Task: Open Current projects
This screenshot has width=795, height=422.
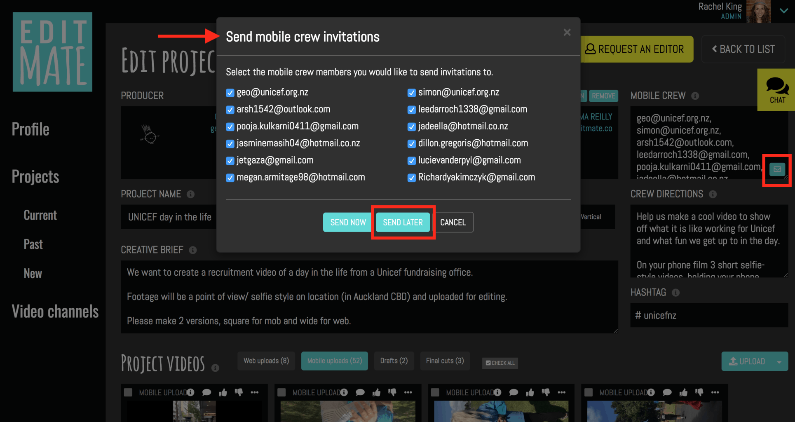Action: [40, 215]
